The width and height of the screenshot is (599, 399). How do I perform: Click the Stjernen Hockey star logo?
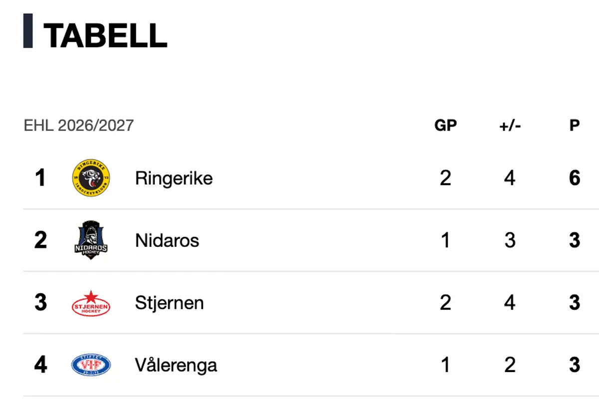click(91, 303)
